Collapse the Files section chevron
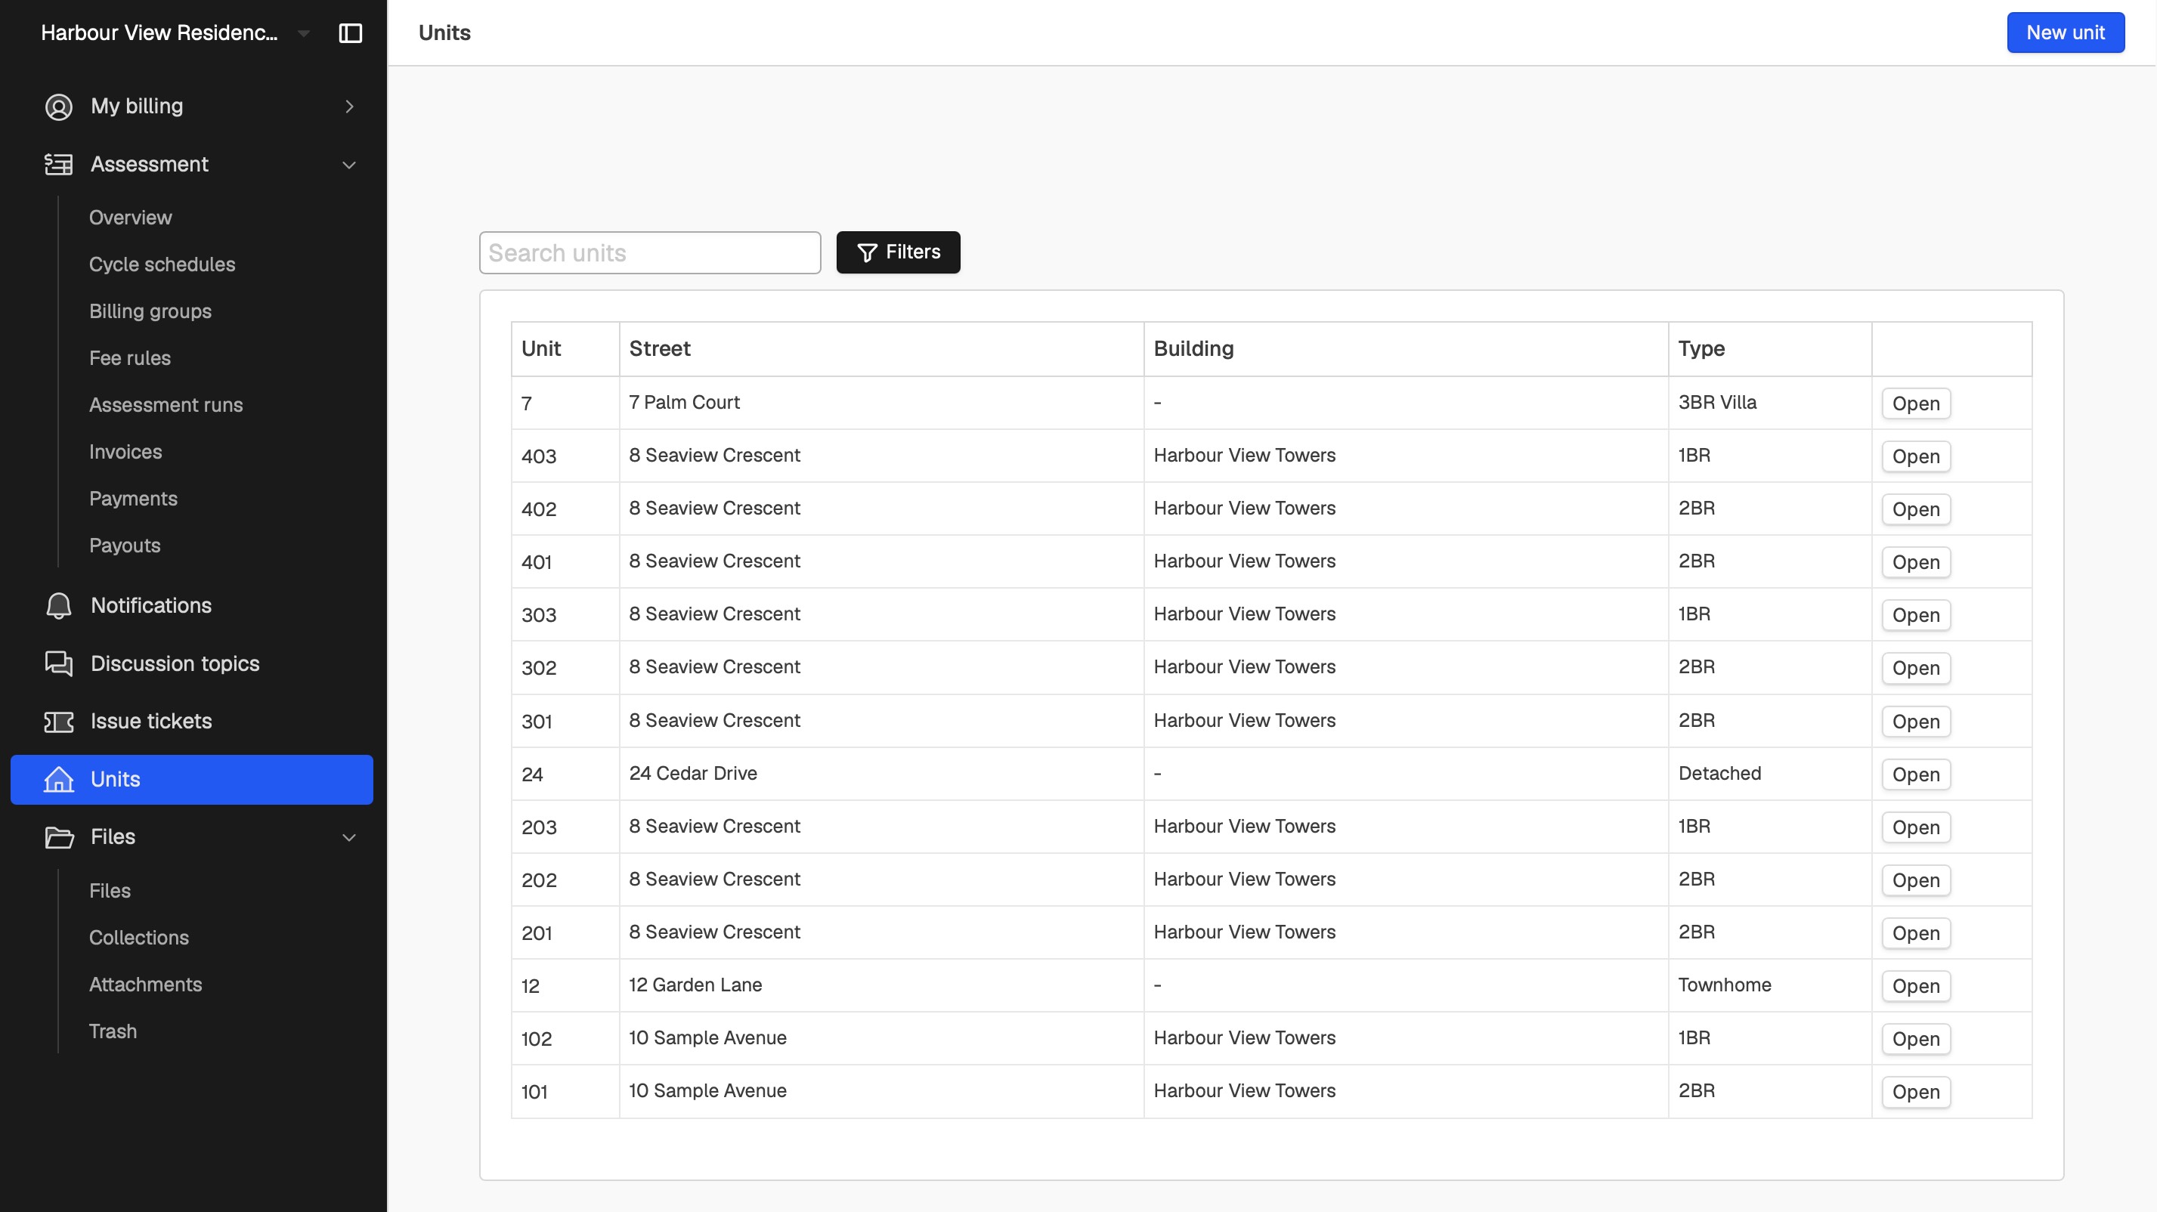This screenshot has height=1212, width=2157. 349,837
